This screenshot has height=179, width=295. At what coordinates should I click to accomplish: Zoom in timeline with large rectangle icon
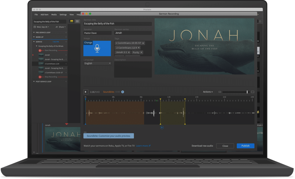[253, 92]
